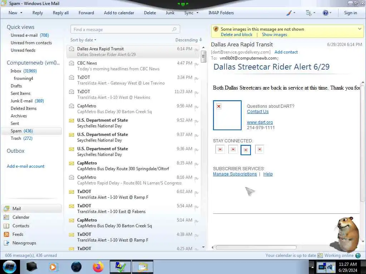Click the Mail icon in bottom-left navigation
The height and width of the screenshot is (274, 366).
click(6, 208)
